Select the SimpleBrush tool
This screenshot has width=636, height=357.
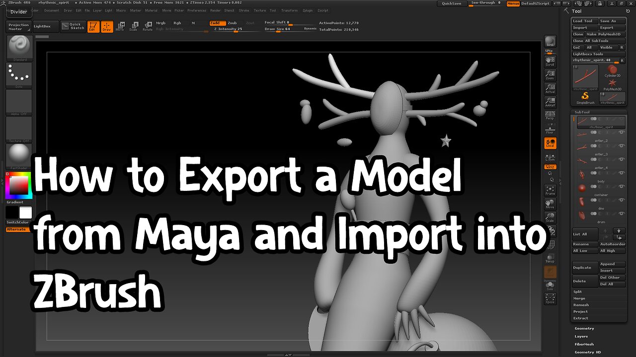pos(585,98)
